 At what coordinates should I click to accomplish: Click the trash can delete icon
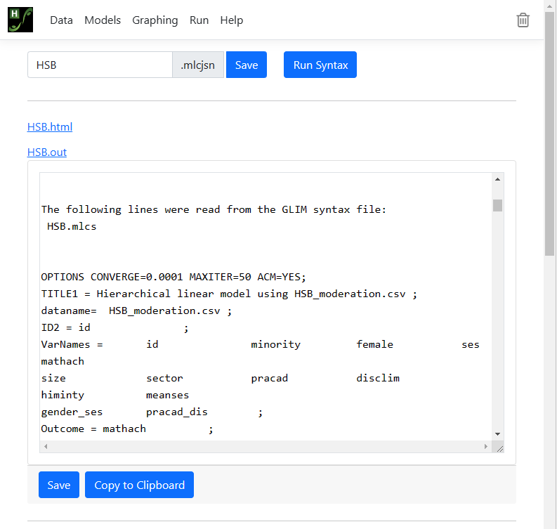coord(523,20)
